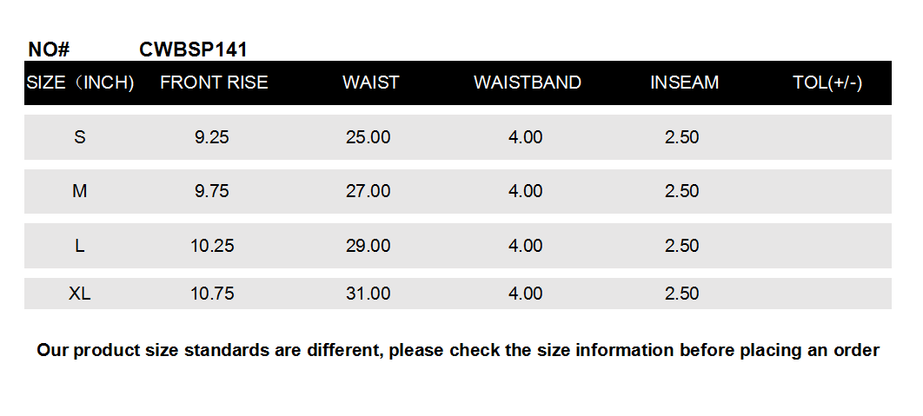The width and height of the screenshot is (923, 416).
Task: Select the WAISTBAND column header
Action: tap(527, 83)
